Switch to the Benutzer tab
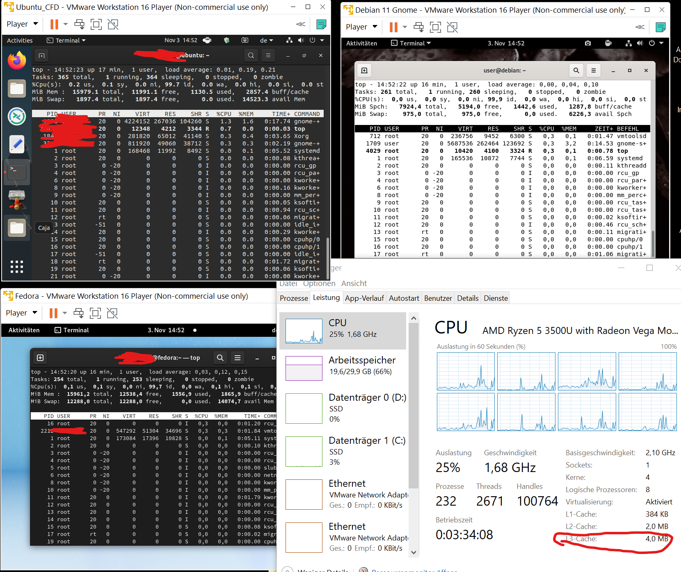 coord(438,298)
